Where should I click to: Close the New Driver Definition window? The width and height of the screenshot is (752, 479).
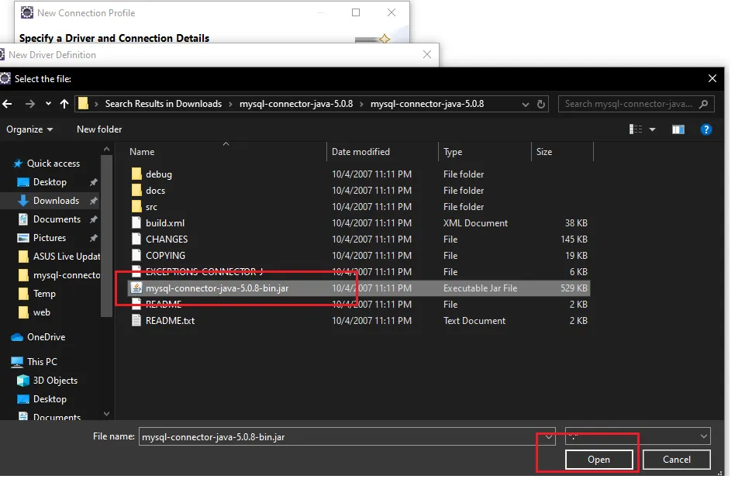[x=427, y=55]
